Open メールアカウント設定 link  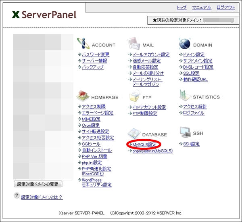(151, 54)
